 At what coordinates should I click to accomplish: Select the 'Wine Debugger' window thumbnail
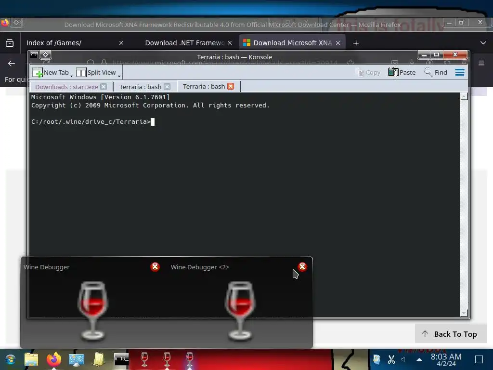coord(92,311)
